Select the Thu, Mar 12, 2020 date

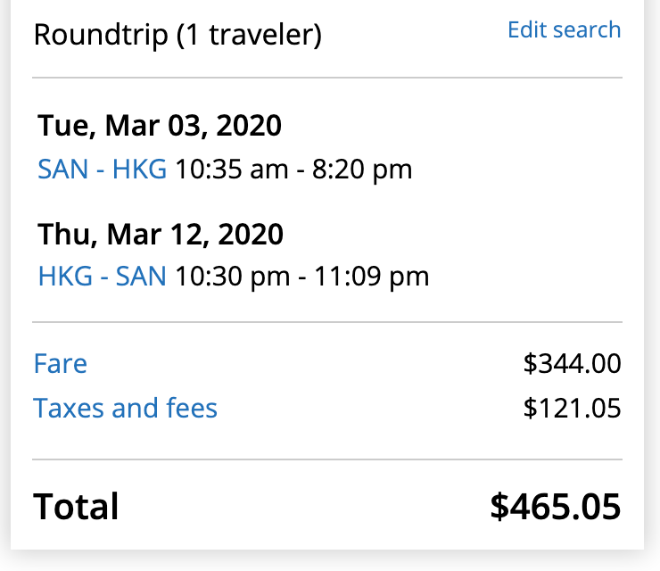(161, 234)
